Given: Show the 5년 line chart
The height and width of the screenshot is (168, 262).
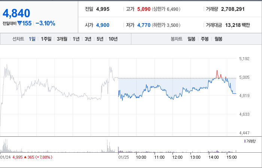Looking at the screenshot, I should (100, 39).
